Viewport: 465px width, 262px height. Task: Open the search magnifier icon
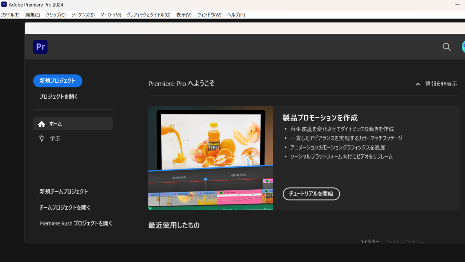click(446, 47)
